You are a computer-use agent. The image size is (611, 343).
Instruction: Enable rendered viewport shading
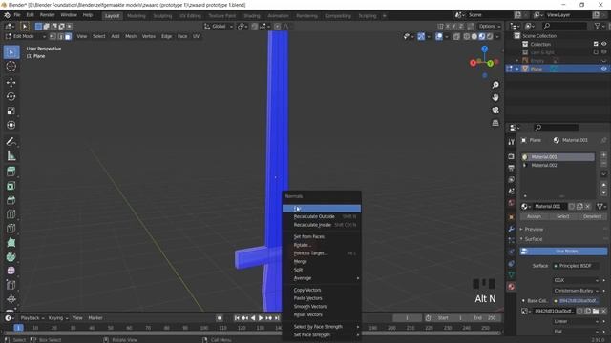[490, 36]
